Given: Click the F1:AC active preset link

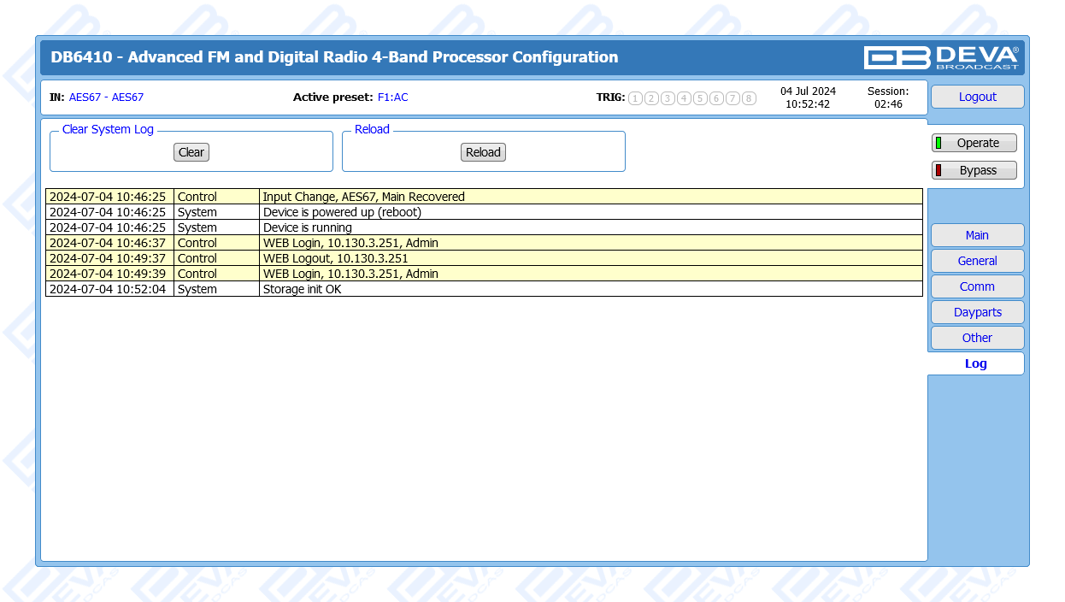Looking at the screenshot, I should (393, 97).
